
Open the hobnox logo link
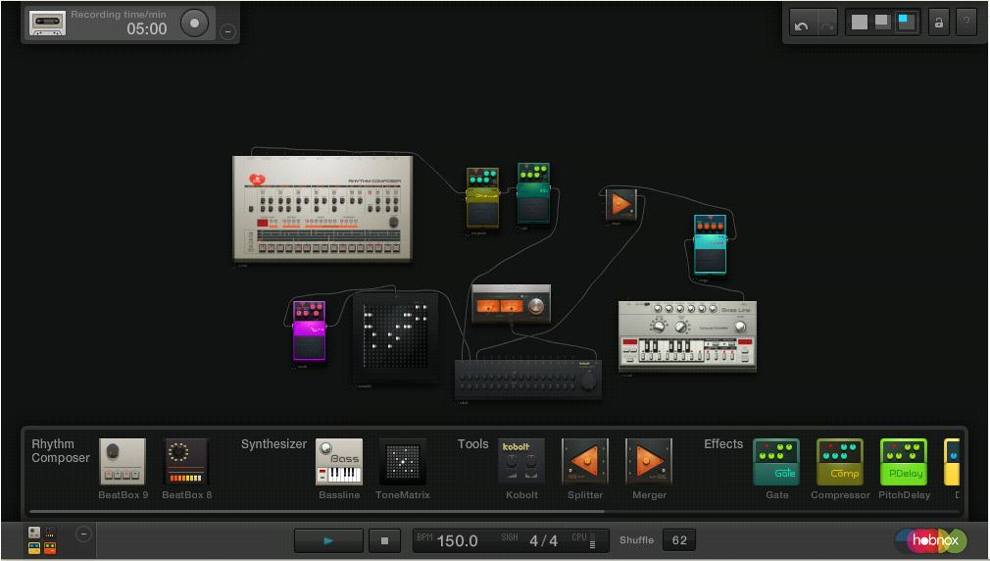coord(931,540)
